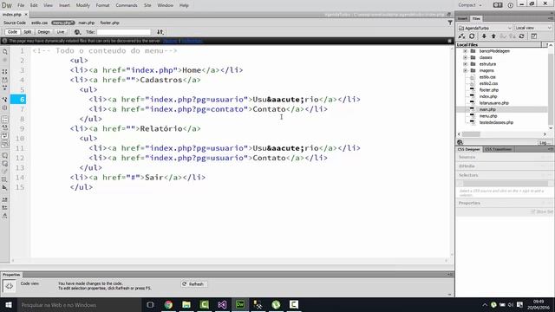The height and width of the screenshot is (312, 555).
Task: Click the Files panel Refresh icon
Action: (472, 36)
